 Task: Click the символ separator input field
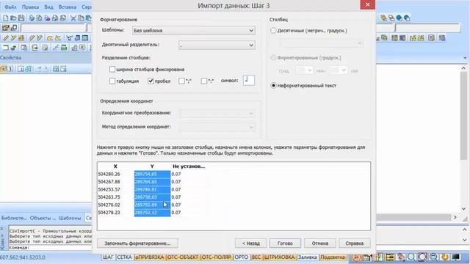(x=249, y=80)
